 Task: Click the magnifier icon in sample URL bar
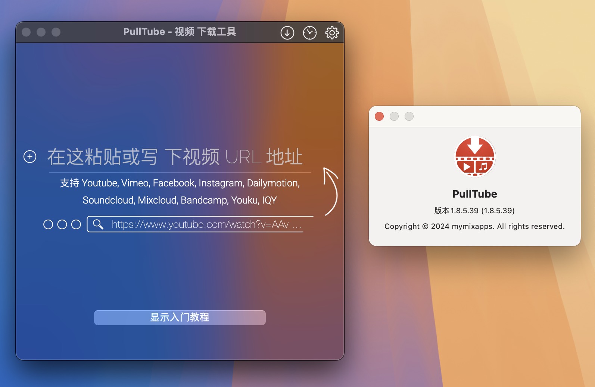point(98,224)
